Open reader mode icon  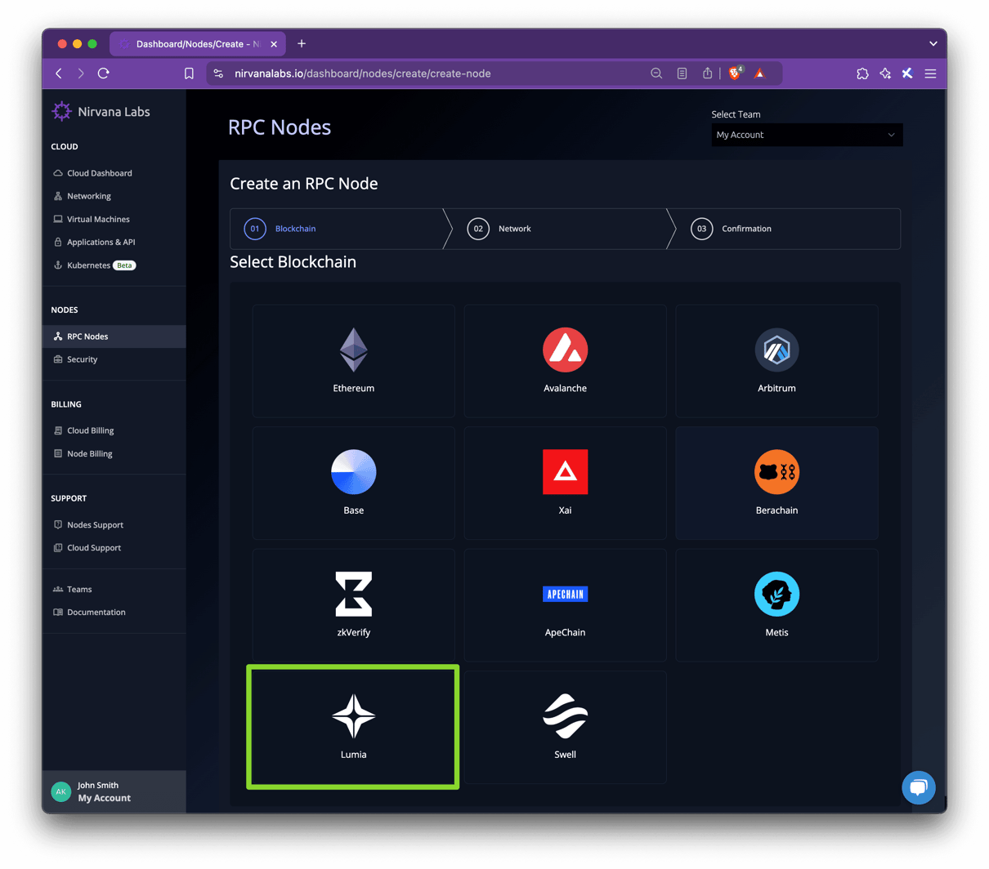coord(682,74)
